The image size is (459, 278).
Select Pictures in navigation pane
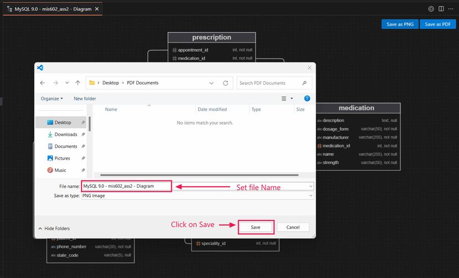point(62,158)
